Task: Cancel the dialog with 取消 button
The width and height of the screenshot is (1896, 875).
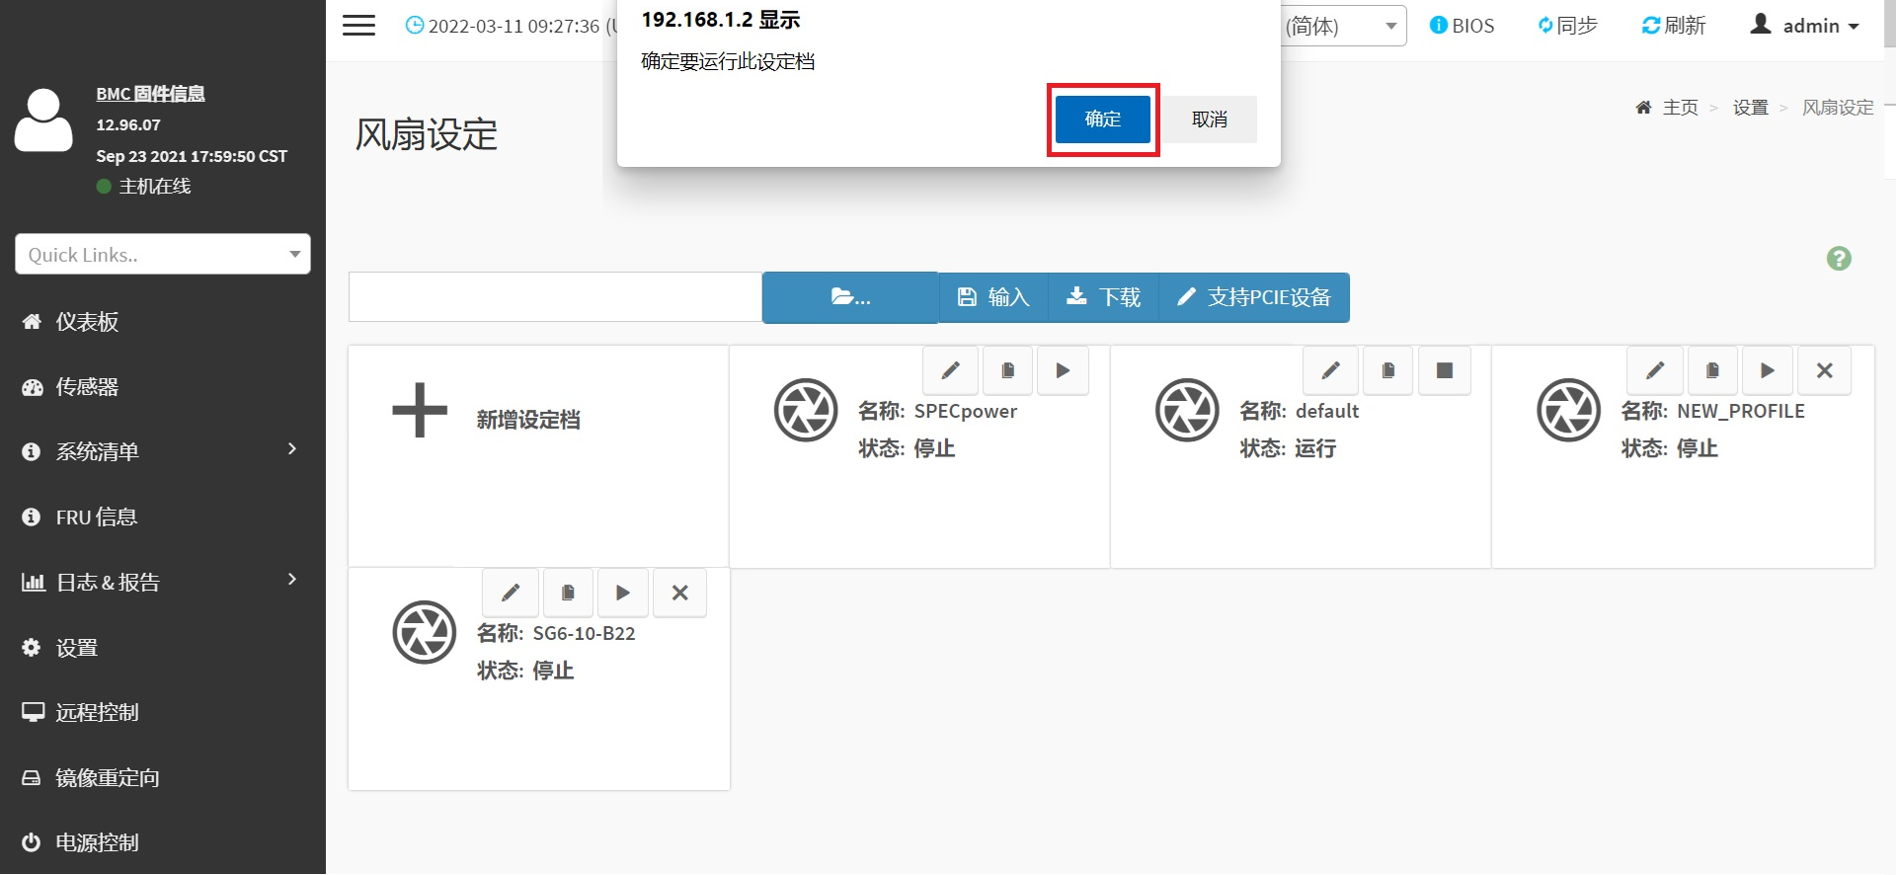Action: click(x=1209, y=119)
